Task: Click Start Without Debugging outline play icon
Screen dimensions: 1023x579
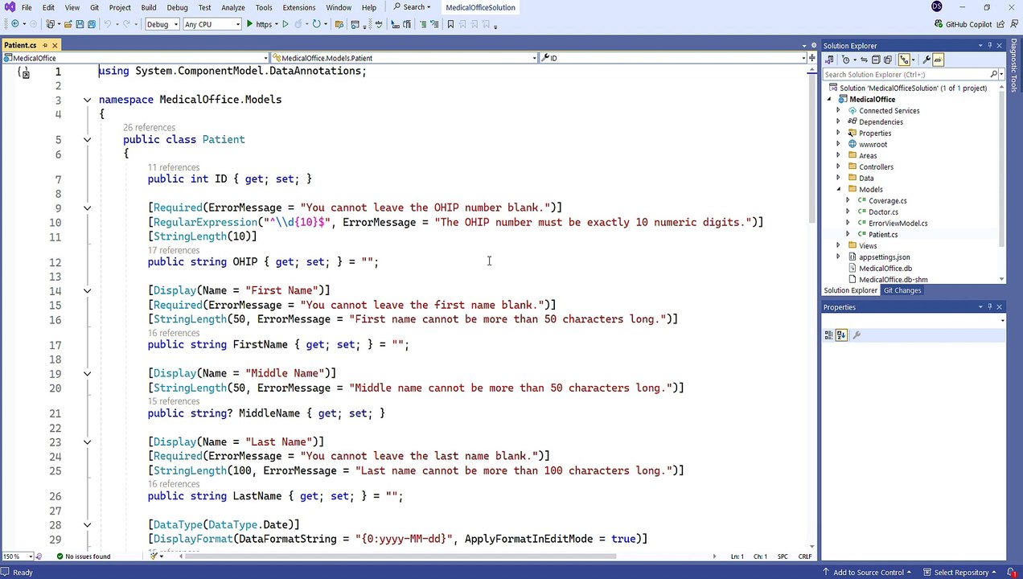Action: tap(286, 24)
